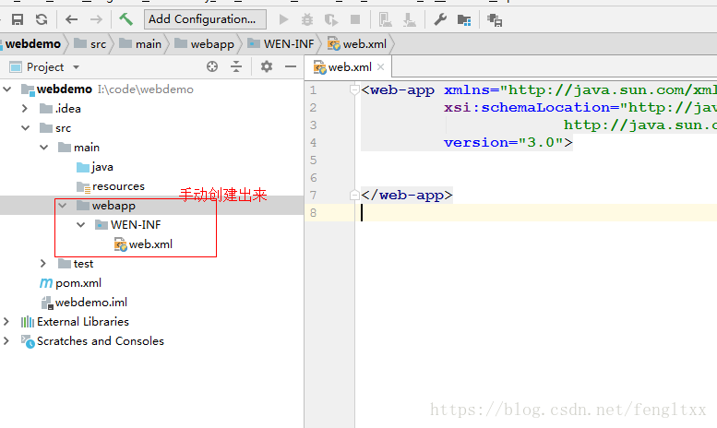Click the Synchronize refresh icon
This screenshot has height=428, width=717.
[x=42, y=19]
